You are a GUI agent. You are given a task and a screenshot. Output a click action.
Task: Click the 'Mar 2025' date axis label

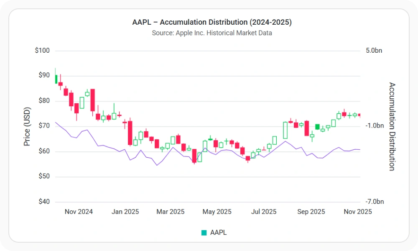coord(171,212)
